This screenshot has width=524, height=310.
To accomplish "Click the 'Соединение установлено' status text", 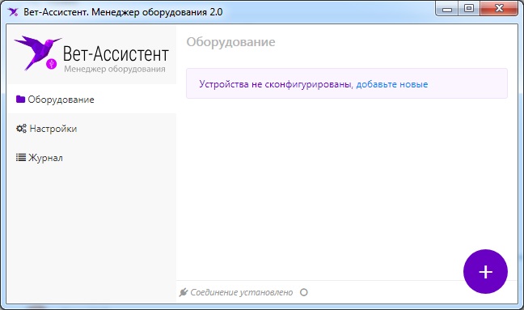I will (x=241, y=292).
